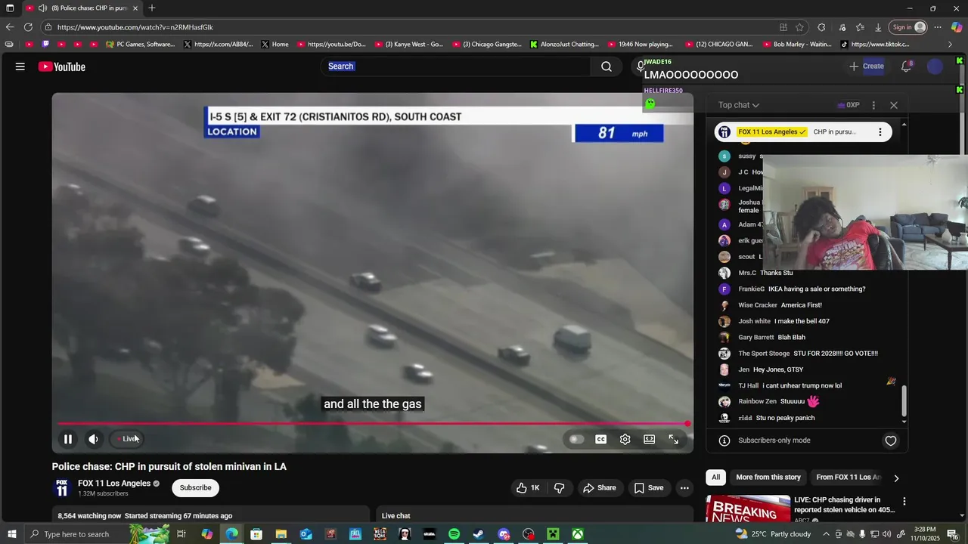Image resolution: width=968 pixels, height=544 pixels.
Task: Subscribe to FOX 11 Los Angeles
Action: 195,488
